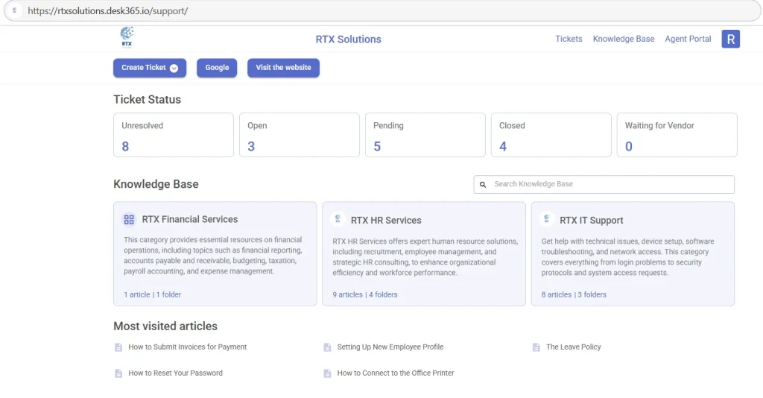Viewport: 763px width, 398px height.
Task: Open article How to Reset Your Password
Action: 175,373
